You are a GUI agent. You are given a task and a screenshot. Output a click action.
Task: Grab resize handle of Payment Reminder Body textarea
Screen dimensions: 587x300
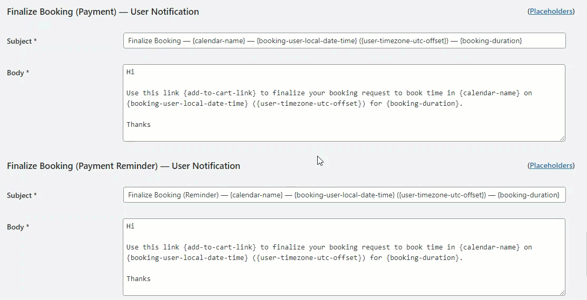pos(562,293)
